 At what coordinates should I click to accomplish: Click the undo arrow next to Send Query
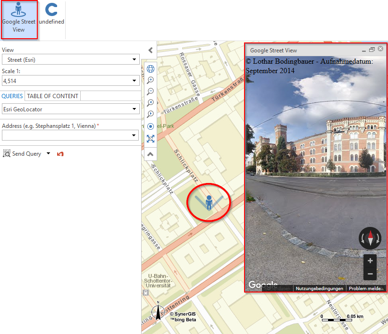[x=60, y=154]
